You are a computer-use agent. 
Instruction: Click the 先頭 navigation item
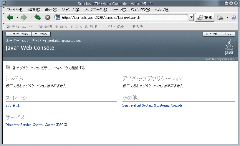coord(13,26)
